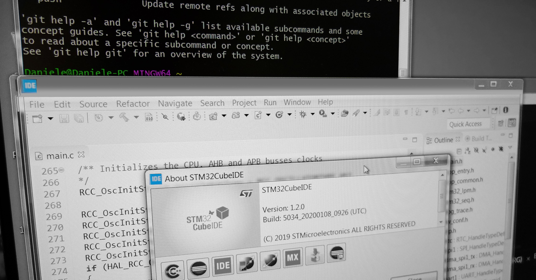Image resolution: width=536 pixels, height=280 pixels.
Task: Switch to the Build Targets tab
Action: (x=478, y=139)
